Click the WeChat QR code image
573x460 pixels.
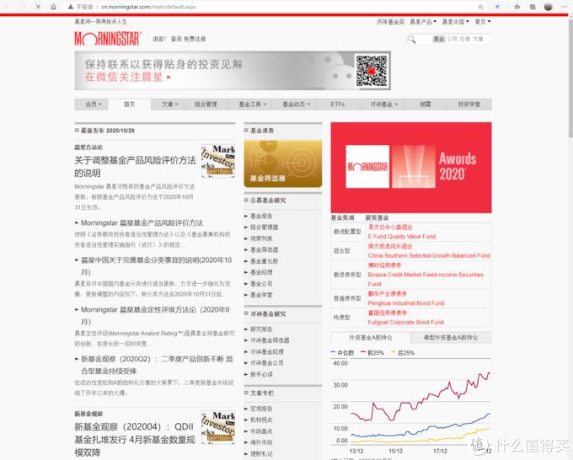pyautogui.click(x=372, y=71)
